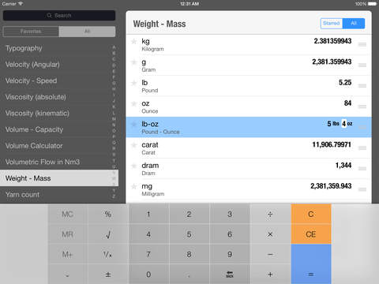This screenshot has height=284, width=379.
Task: Click reorder handle on dram row
Action: coord(362,169)
